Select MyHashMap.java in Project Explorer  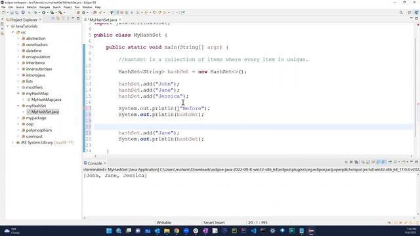point(46,100)
